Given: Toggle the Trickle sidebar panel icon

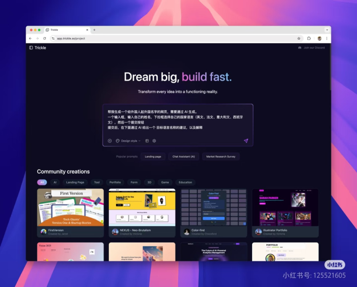Looking at the screenshot, I should (x=31, y=48).
